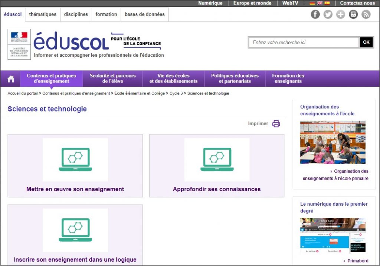
Task: Open the thématiques tab
Action: click(x=43, y=14)
